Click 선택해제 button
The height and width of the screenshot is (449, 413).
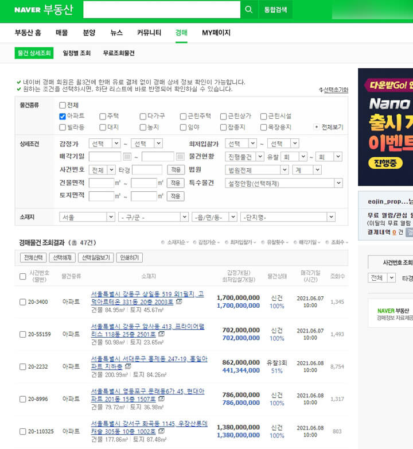pyautogui.click(x=62, y=257)
